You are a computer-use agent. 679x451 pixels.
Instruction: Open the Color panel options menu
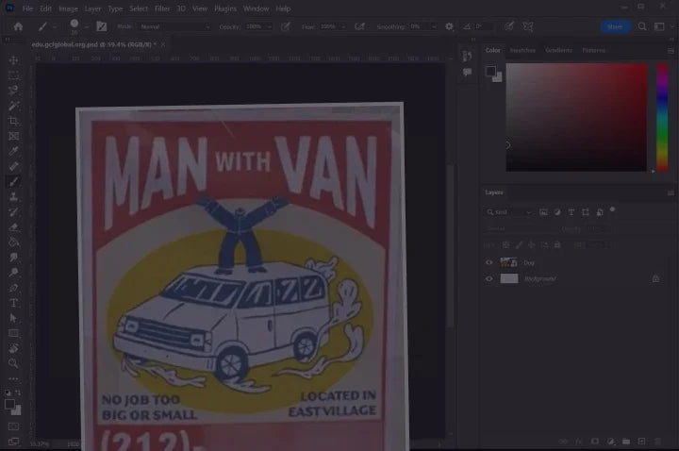click(x=671, y=51)
